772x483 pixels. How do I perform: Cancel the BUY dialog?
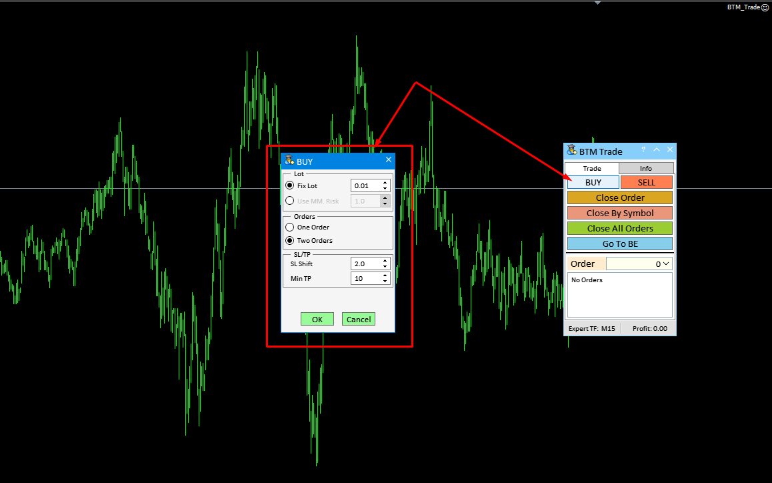point(359,320)
